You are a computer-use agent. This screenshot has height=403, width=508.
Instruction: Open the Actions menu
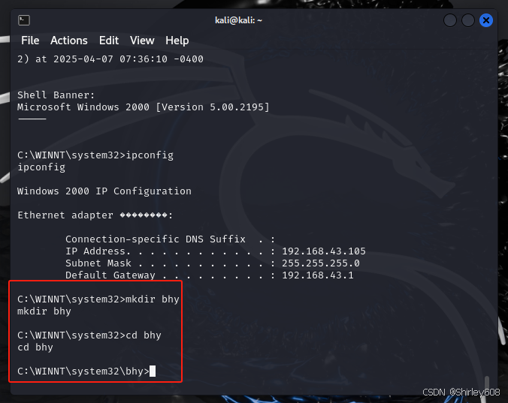click(69, 41)
